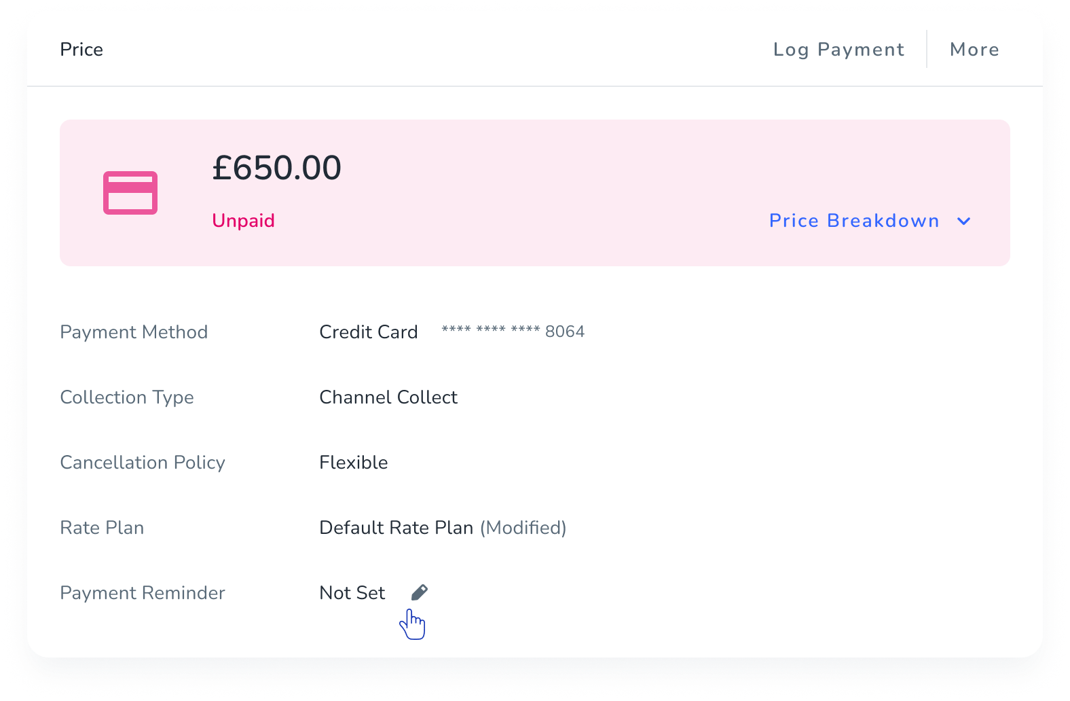Open the More menu

coord(974,50)
